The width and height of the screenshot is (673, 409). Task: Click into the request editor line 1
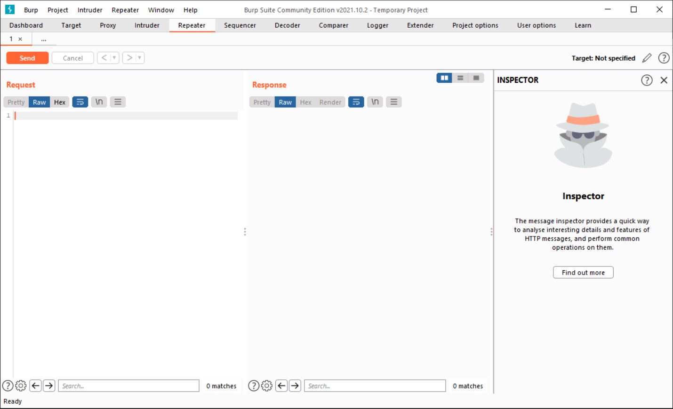click(126, 116)
